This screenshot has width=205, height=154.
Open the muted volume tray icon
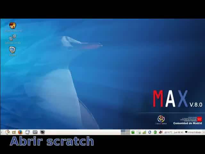[x=160, y=132]
